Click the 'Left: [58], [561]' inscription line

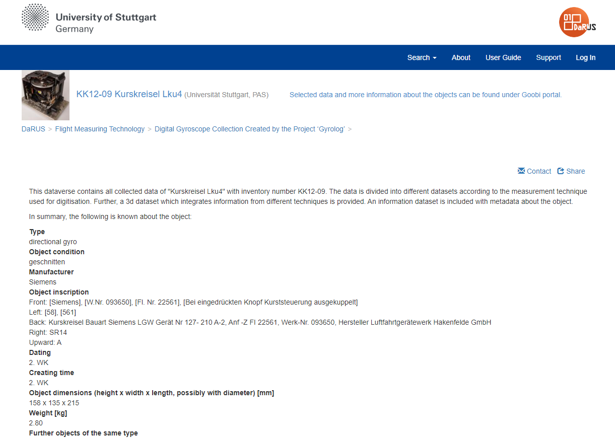[x=53, y=312]
